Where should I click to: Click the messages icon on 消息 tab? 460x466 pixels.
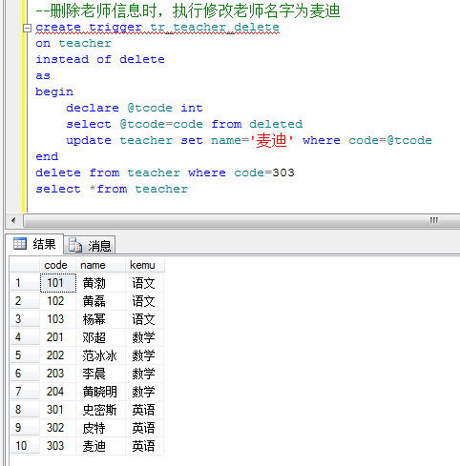(75, 245)
